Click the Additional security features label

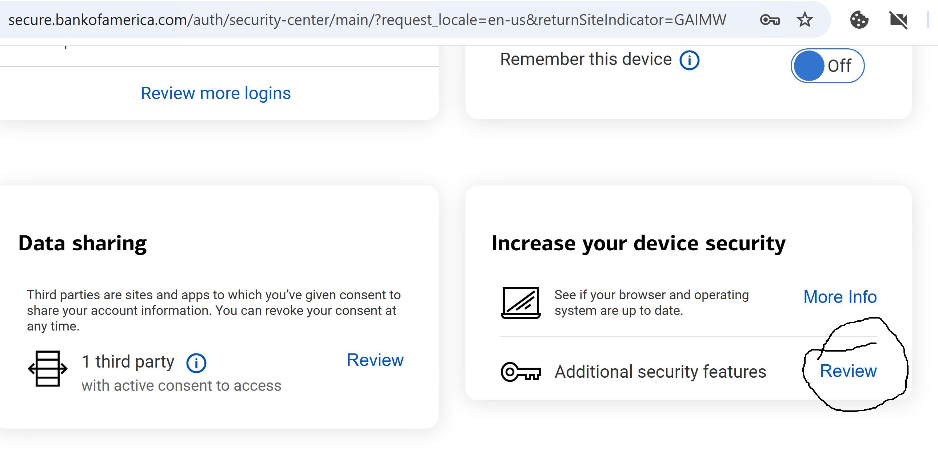660,372
